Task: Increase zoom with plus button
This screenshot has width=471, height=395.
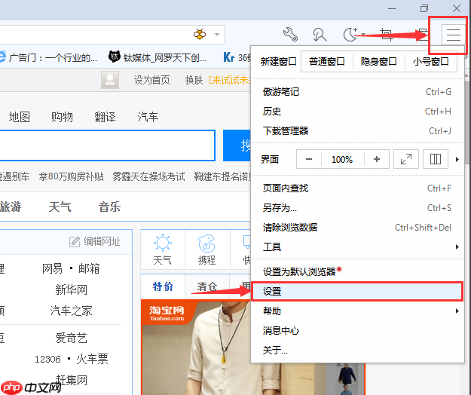Action: [x=377, y=159]
